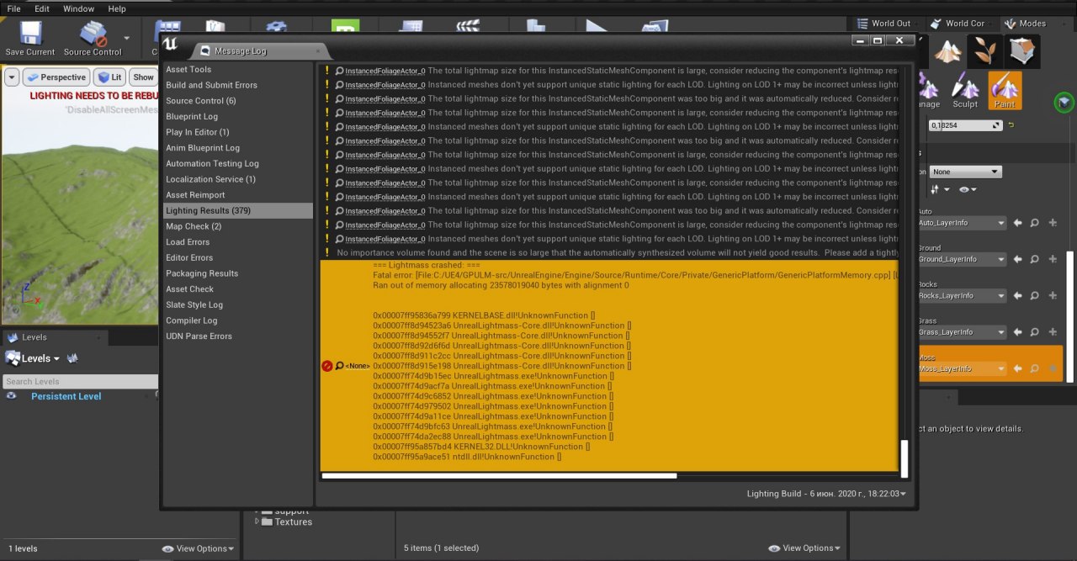The width and height of the screenshot is (1077, 561).
Task: Open the None combo box in Landscape panel
Action: point(965,172)
